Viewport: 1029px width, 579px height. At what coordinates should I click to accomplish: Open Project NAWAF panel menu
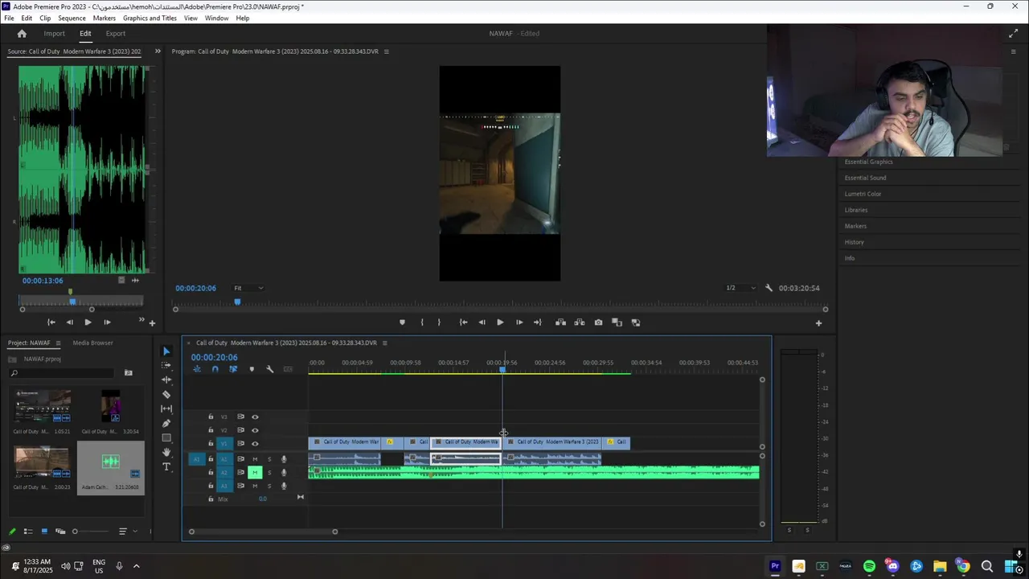pos(58,343)
